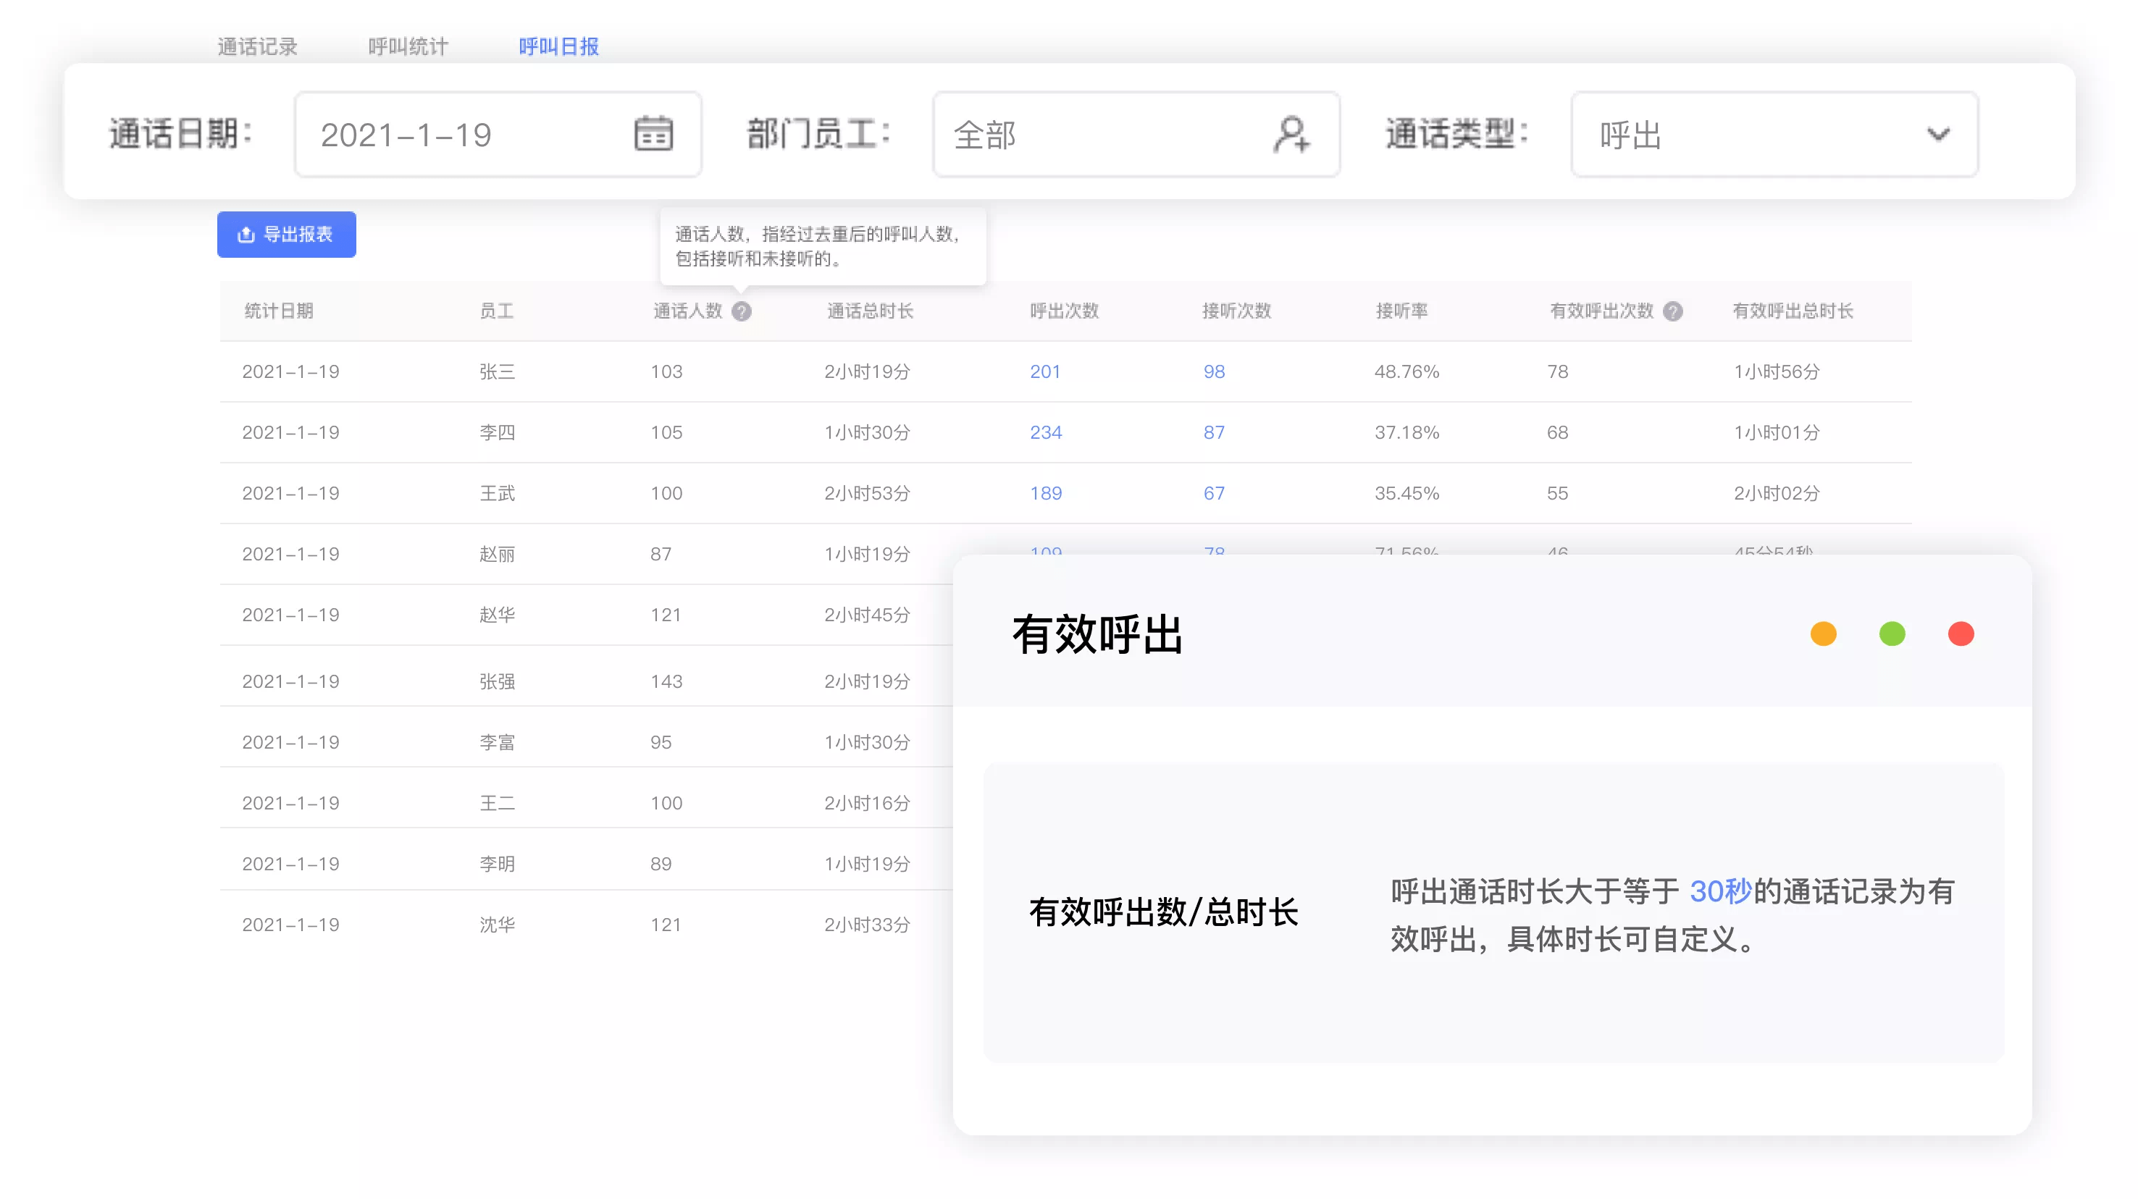The height and width of the screenshot is (1199, 2138).
Task: Open 王武's 接听次数 link 67
Action: (1215, 493)
